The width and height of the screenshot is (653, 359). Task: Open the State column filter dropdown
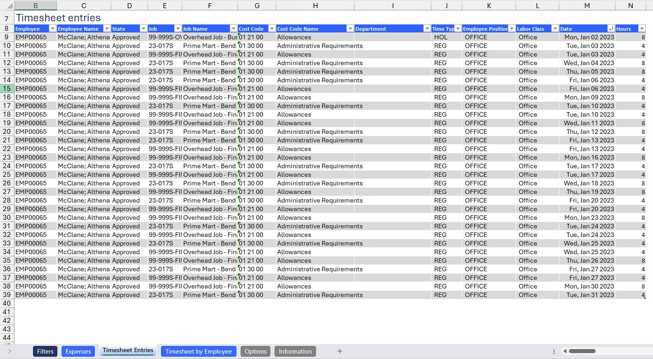coord(144,28)
